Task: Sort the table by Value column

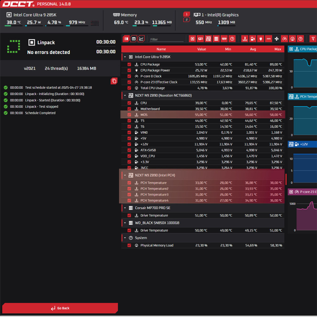Action: 202,49
